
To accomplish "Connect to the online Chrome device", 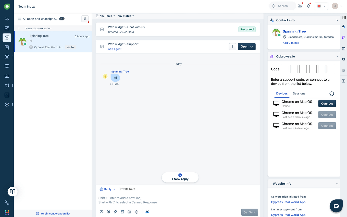I will (327, 104).
